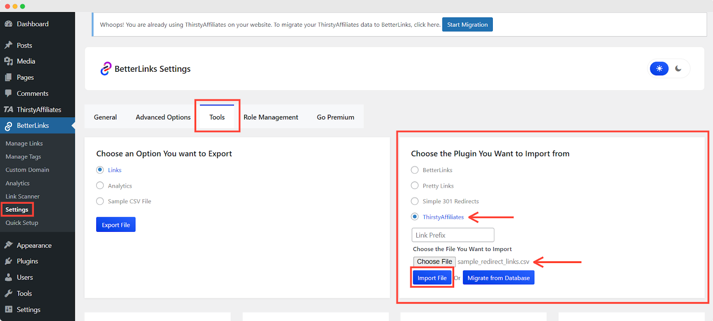Select ThirstyAffiliates import radio option
This screenshot has width=713, height=321.
[x=415, y=217]
